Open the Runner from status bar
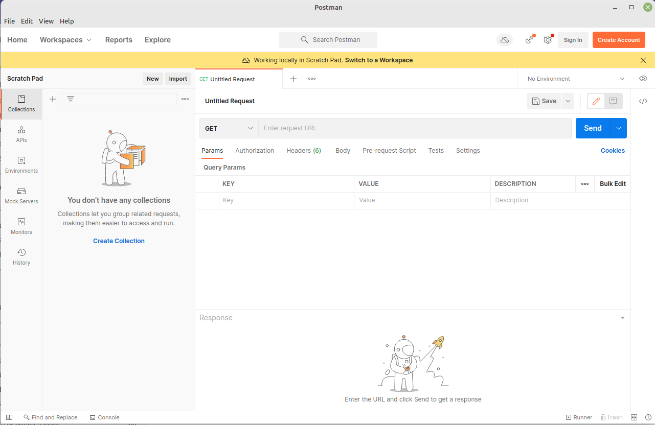Screen dimensions: 655x425 (579, 417)
